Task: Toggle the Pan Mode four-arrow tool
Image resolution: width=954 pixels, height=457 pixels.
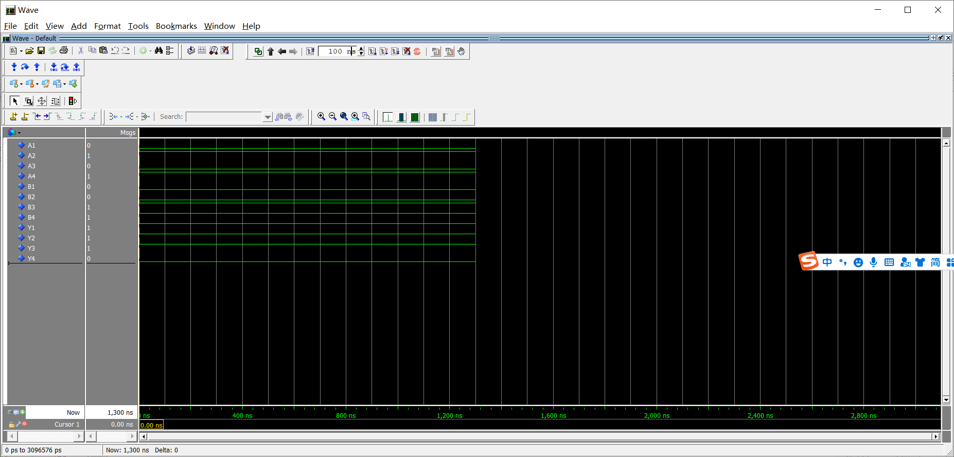Action: coord(42,101)
